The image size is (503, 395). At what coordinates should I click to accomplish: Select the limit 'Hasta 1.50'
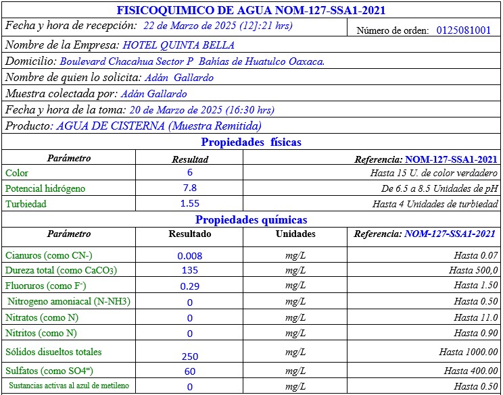pyautogui.click(x=476, y=285)
